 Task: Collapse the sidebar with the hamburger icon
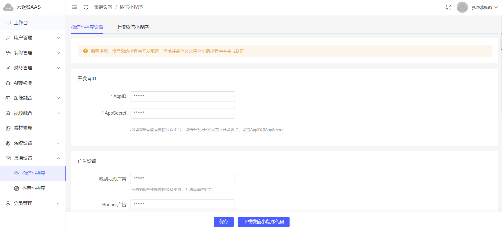click(x=74, y=7)
